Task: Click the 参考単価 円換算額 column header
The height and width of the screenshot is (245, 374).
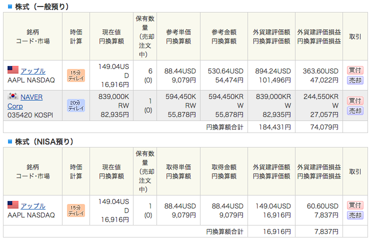Action: tap(178, 36)
